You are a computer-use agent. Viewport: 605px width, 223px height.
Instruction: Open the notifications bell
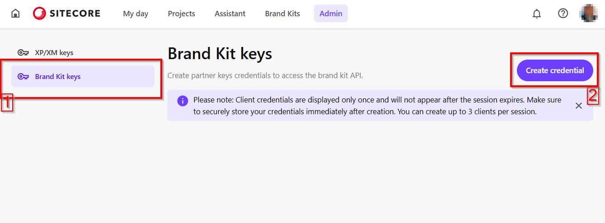[x=537, y=14]
